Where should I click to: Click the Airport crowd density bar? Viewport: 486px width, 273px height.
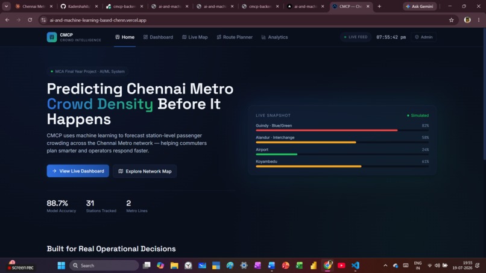342,154
